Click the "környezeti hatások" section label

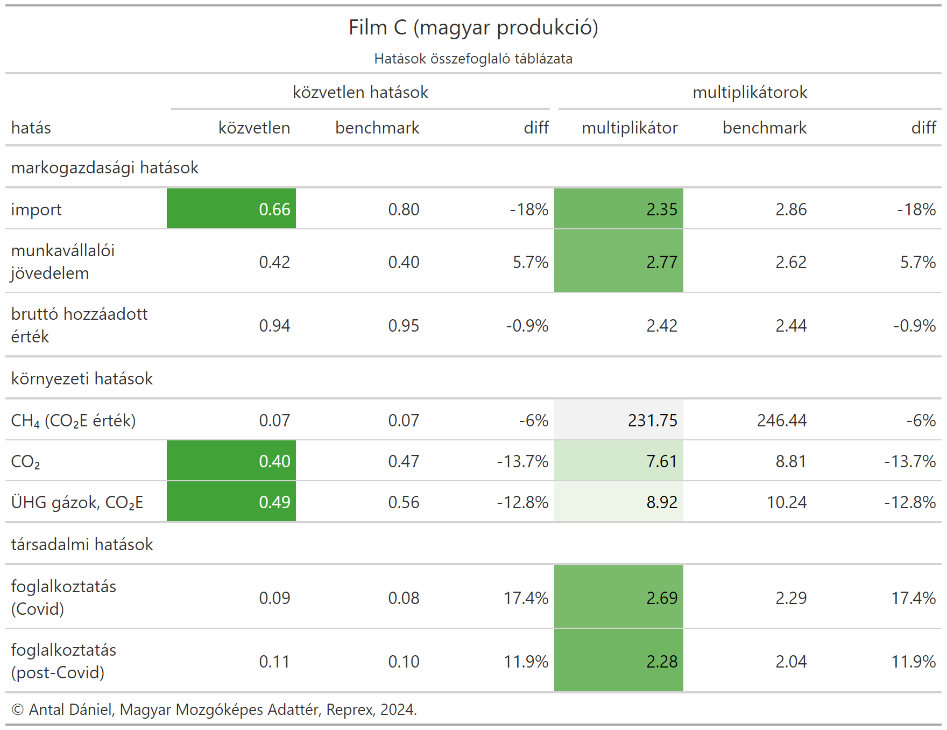[x=82, y=378]
